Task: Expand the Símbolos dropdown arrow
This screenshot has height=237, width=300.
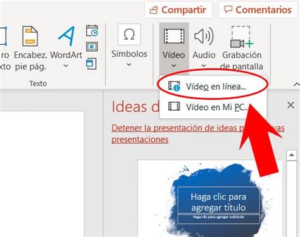Action: (x=129, y=64)
